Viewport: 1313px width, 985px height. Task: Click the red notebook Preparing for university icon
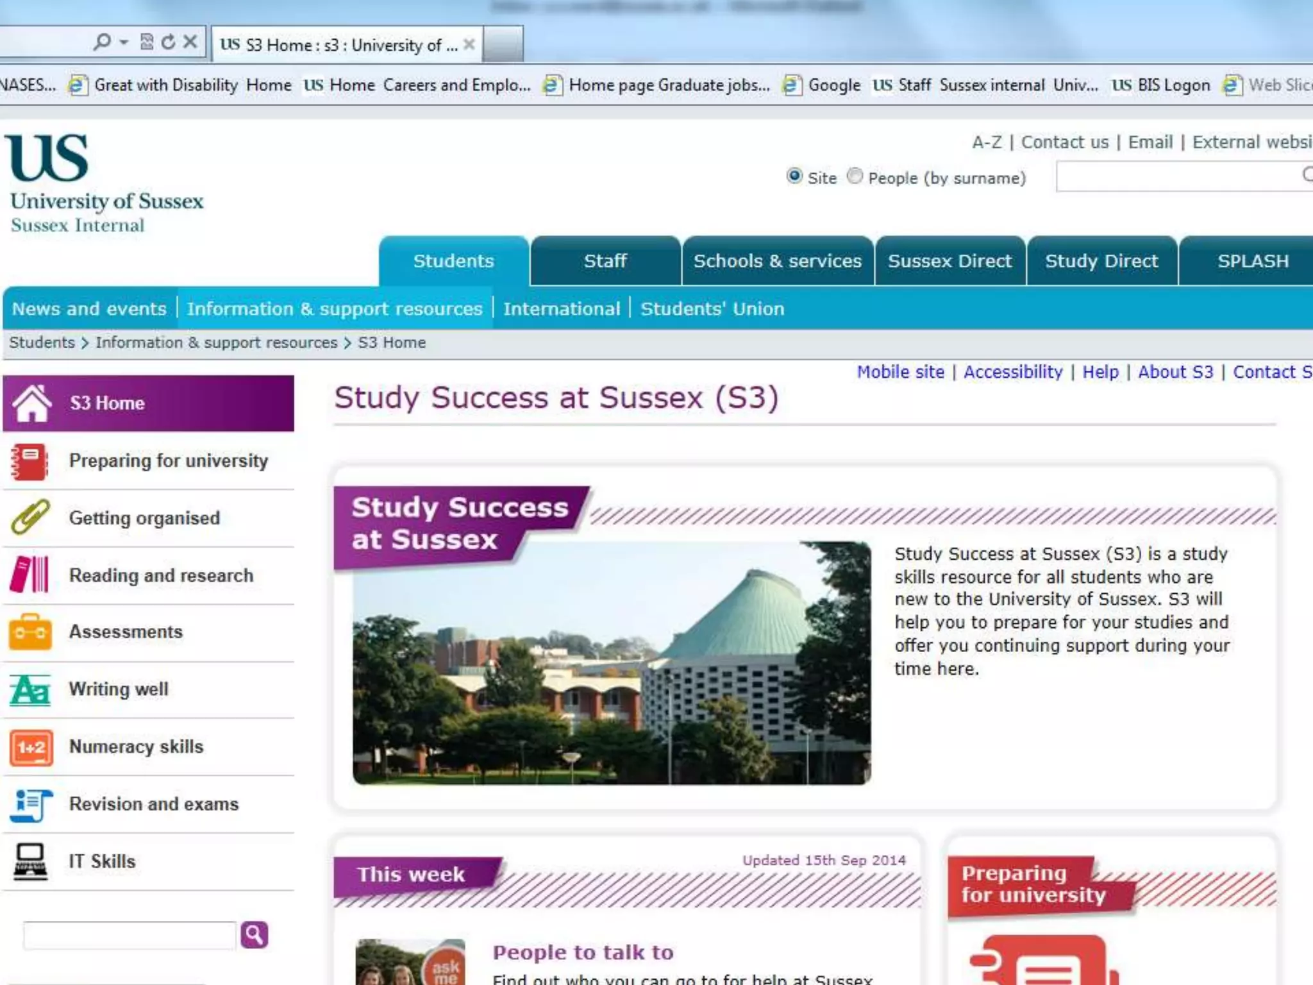click(29, 461)
